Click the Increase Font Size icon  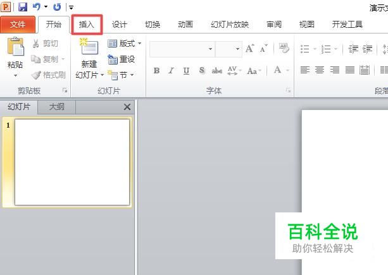tap(249, 49)
